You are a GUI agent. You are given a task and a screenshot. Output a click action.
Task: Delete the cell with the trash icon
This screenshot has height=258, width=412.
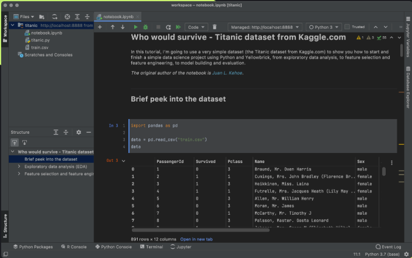click(215, 27)
